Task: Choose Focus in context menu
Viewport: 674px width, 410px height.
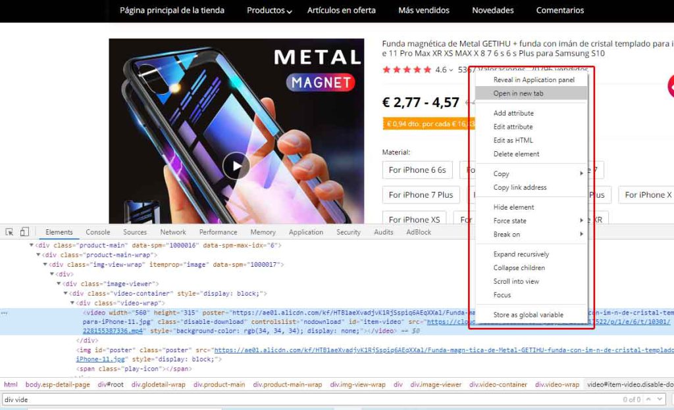Action: pos(531,295)
